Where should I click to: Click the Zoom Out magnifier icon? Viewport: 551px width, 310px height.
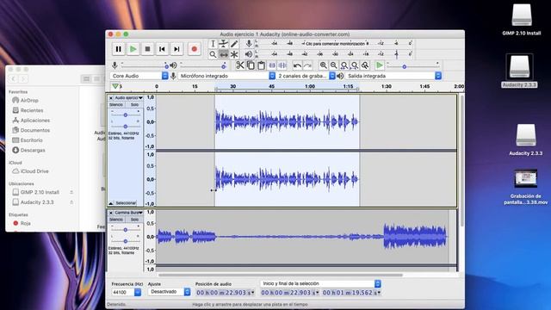pos(333,65)
